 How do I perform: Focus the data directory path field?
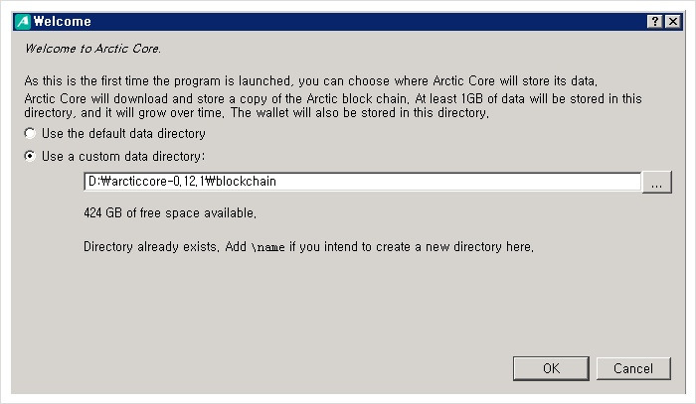point(362,182)
